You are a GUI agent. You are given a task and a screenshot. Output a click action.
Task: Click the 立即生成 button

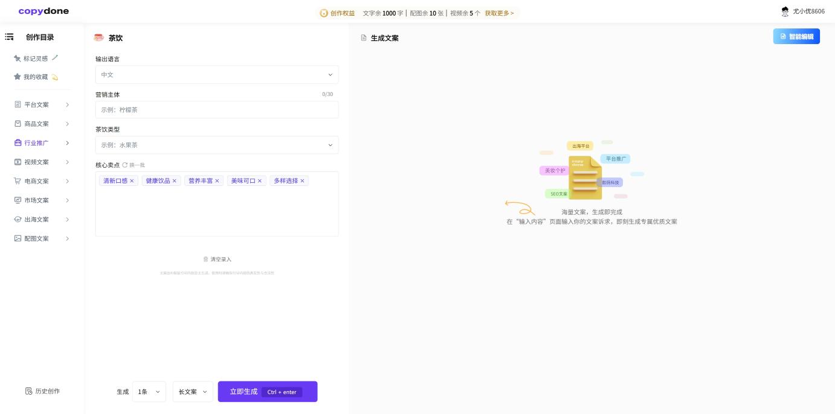tap(268, 392)
